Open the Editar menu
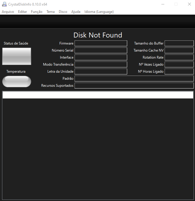Image resolution: width=195 pixels, height=201 pixels. coord(23,12)
